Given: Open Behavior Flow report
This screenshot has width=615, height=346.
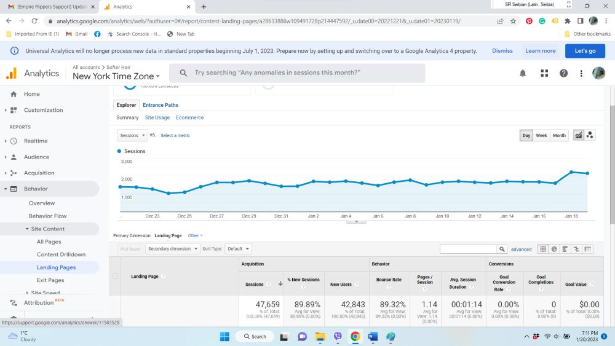Looking at the screenshot, I should [x=47, y=216].
